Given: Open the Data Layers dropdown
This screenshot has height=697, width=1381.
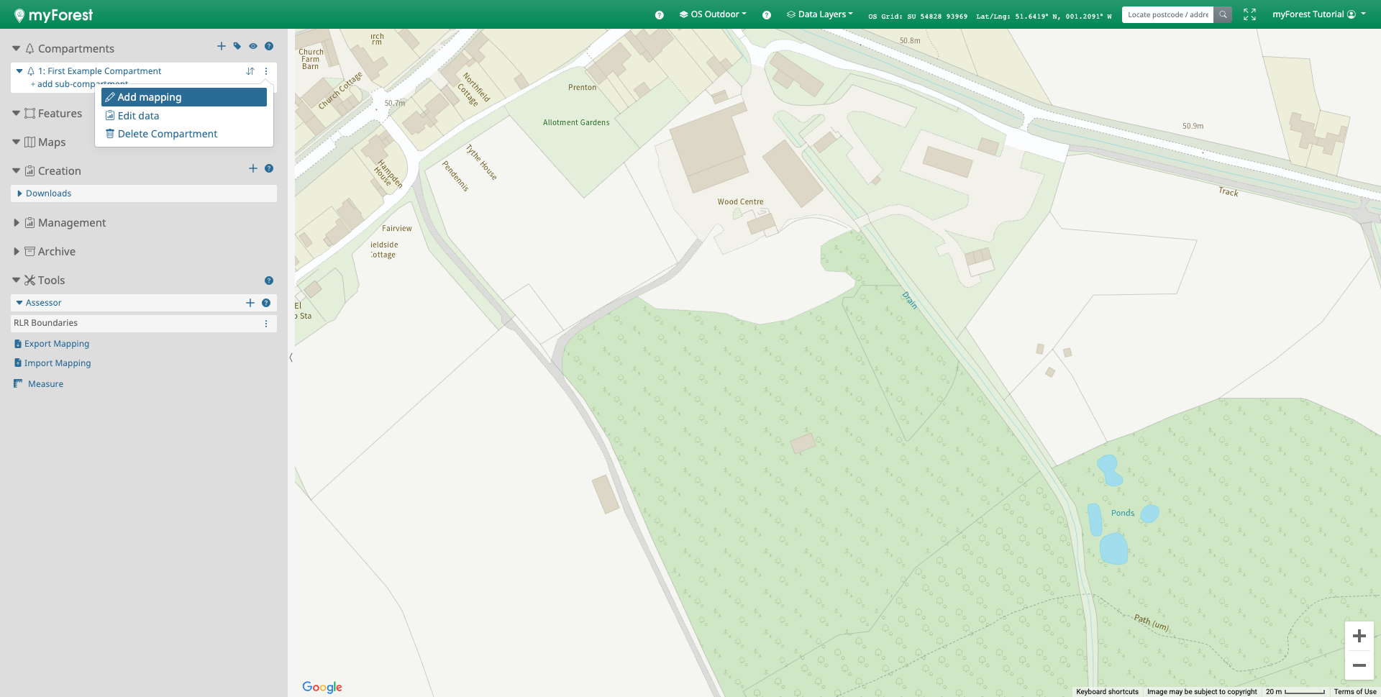Looking at the screenshot, I should [x=820, y=14].
